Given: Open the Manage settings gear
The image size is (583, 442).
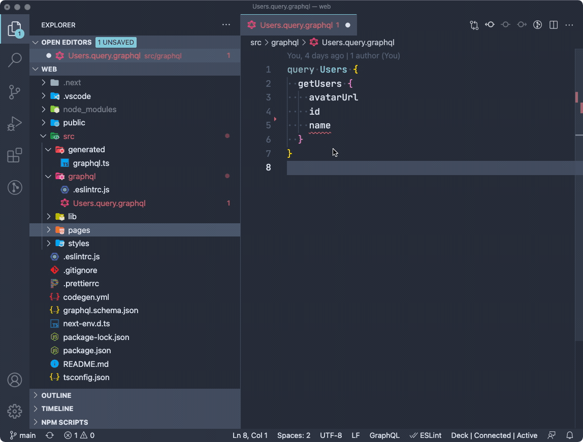Looking at the screenshot, I should coord(15,411).
